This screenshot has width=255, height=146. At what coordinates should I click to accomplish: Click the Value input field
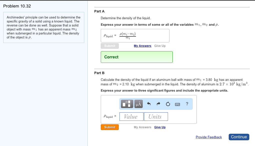[x=131, y=116]
